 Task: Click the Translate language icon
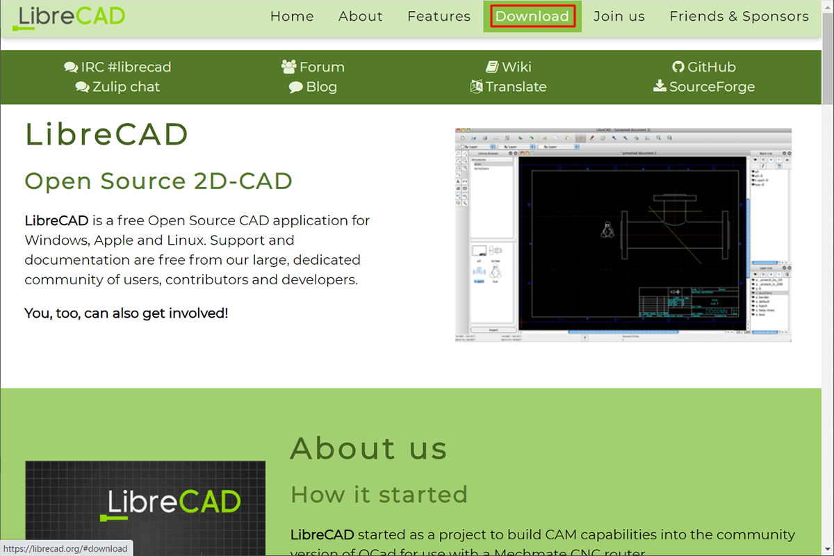(476, 87)
